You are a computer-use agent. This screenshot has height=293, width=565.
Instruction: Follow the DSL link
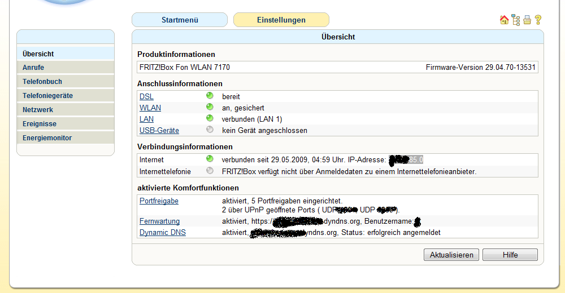[x=146, y=96]
